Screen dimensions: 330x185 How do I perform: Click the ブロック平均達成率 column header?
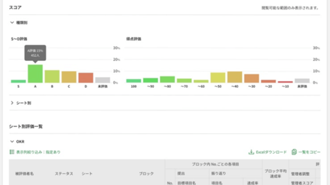pyautogui.click(x=276, y=173)
